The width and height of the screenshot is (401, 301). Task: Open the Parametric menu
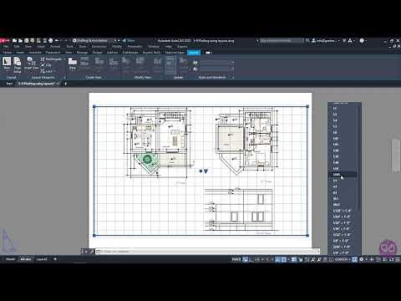point(135,47)
